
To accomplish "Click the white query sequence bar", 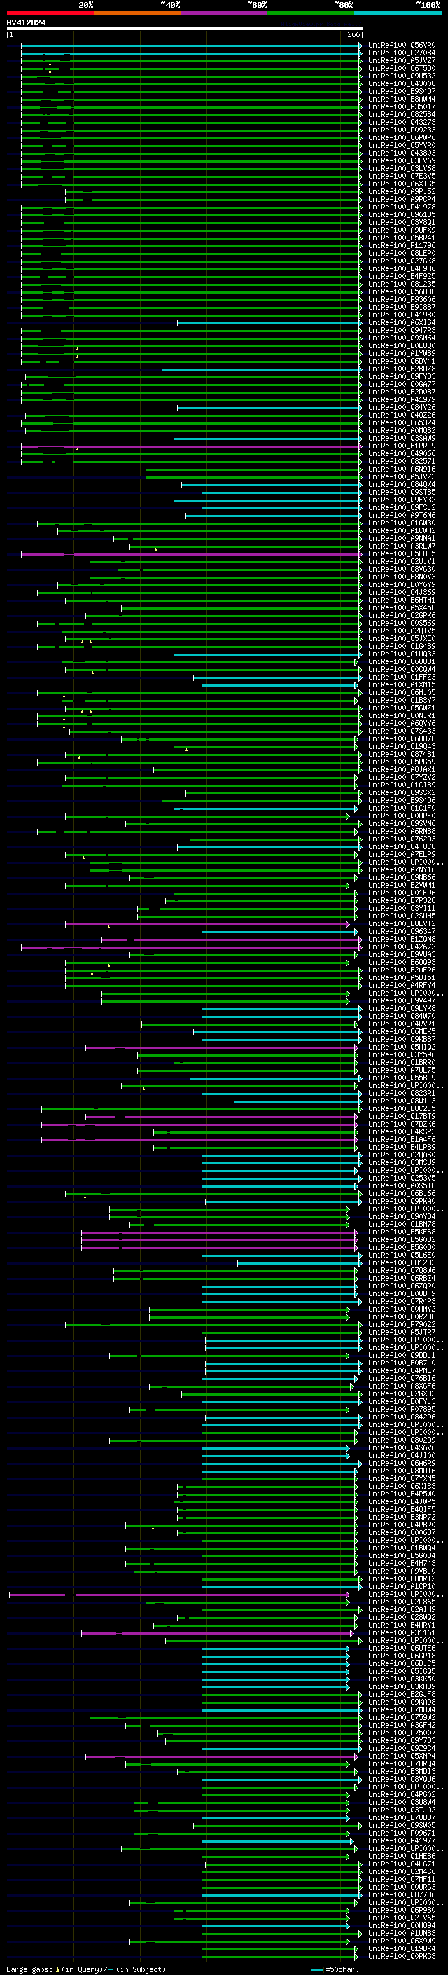I will pyautogui.click(x=185, y=29).
